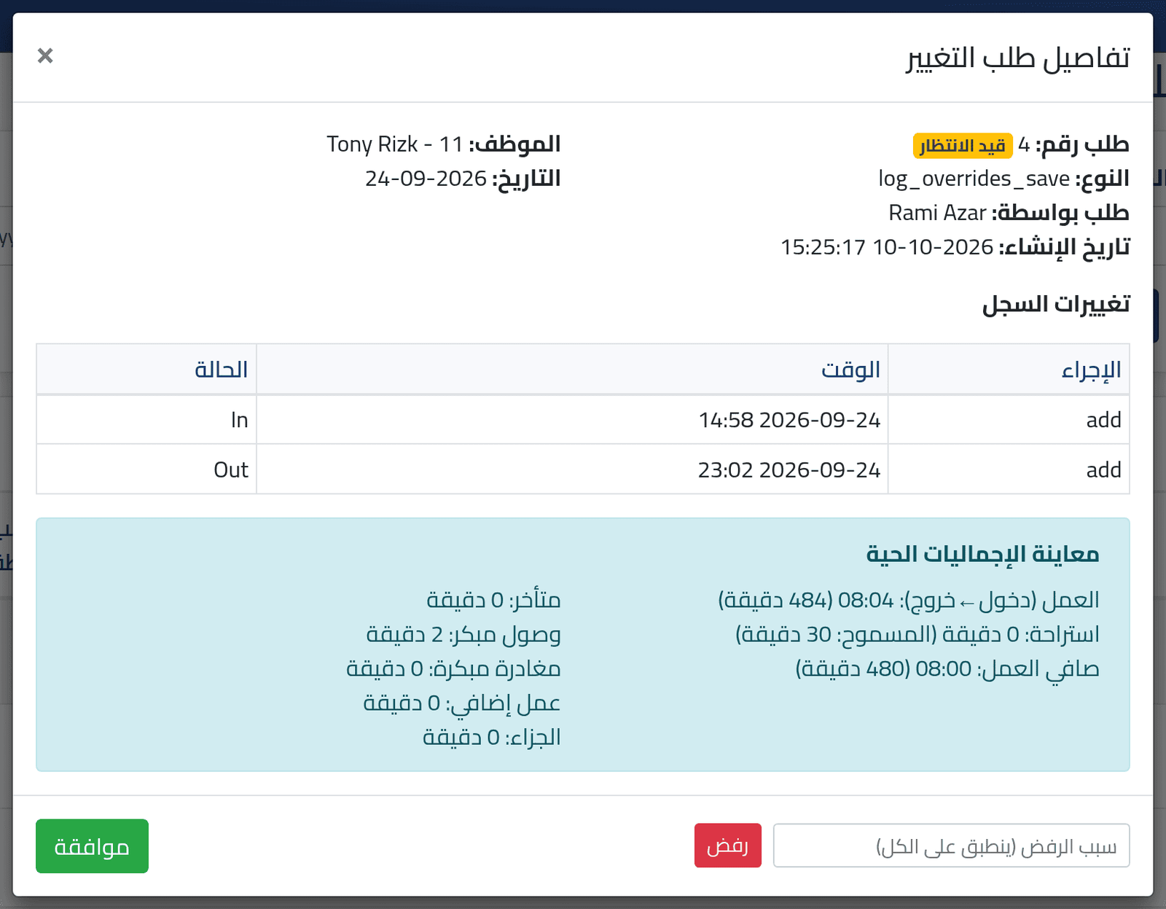
Task: Click the date value 24-09-2026
Action: [x=426, y=179]
